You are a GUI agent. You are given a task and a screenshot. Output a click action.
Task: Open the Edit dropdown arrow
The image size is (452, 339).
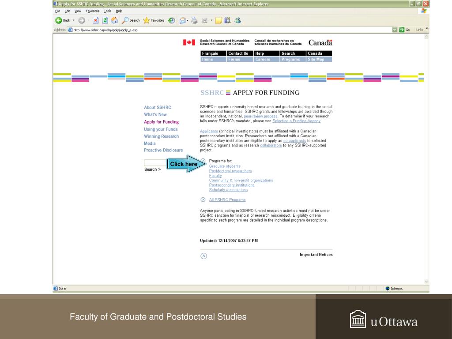point(211,20)
